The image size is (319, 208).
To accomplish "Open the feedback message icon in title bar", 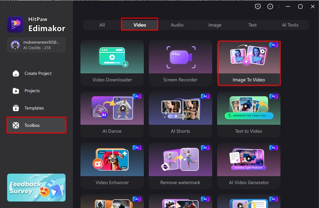I will click(x=258, y=6).
